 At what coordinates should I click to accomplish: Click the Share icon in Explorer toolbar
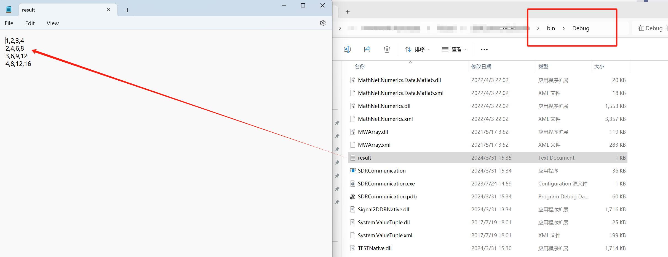pos(367,49)
